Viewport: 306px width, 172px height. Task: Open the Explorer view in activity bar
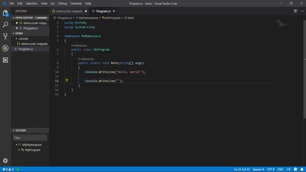pos(5,13)
